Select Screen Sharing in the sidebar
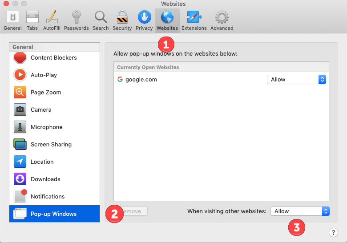This screenshot has height=243, width=347. click(54, 144)
